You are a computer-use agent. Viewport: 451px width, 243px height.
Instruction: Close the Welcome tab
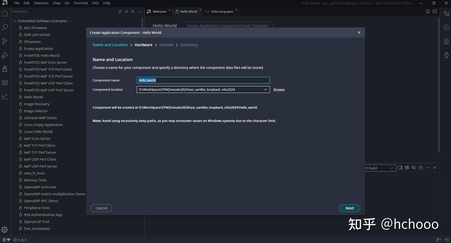tap(170, 10)
